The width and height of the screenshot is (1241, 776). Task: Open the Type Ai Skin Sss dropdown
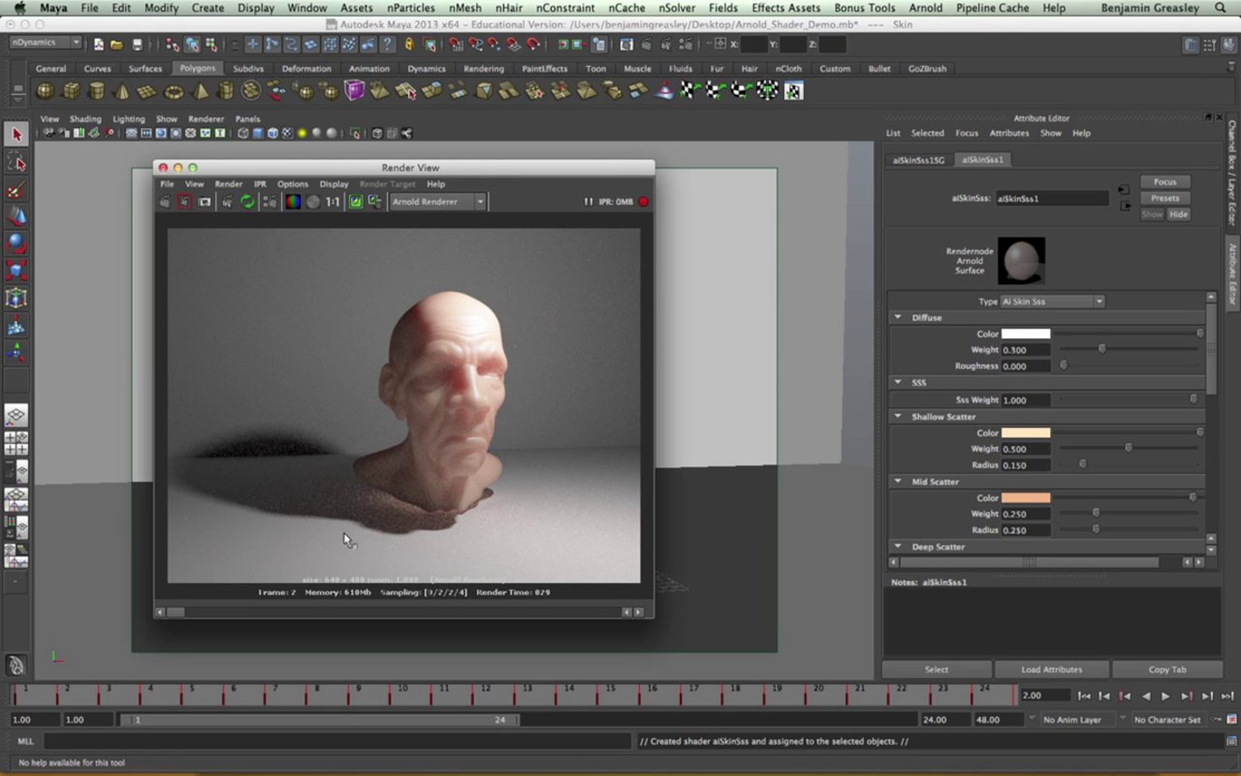point(1053,302)
